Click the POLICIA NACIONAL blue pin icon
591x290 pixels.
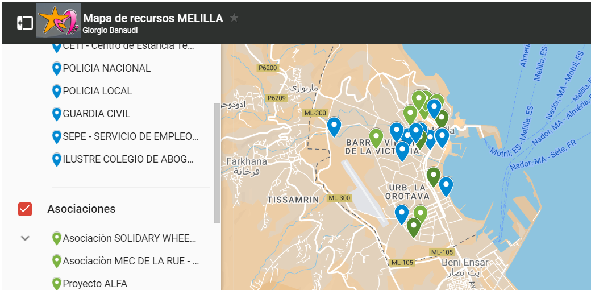click(56, 69)
